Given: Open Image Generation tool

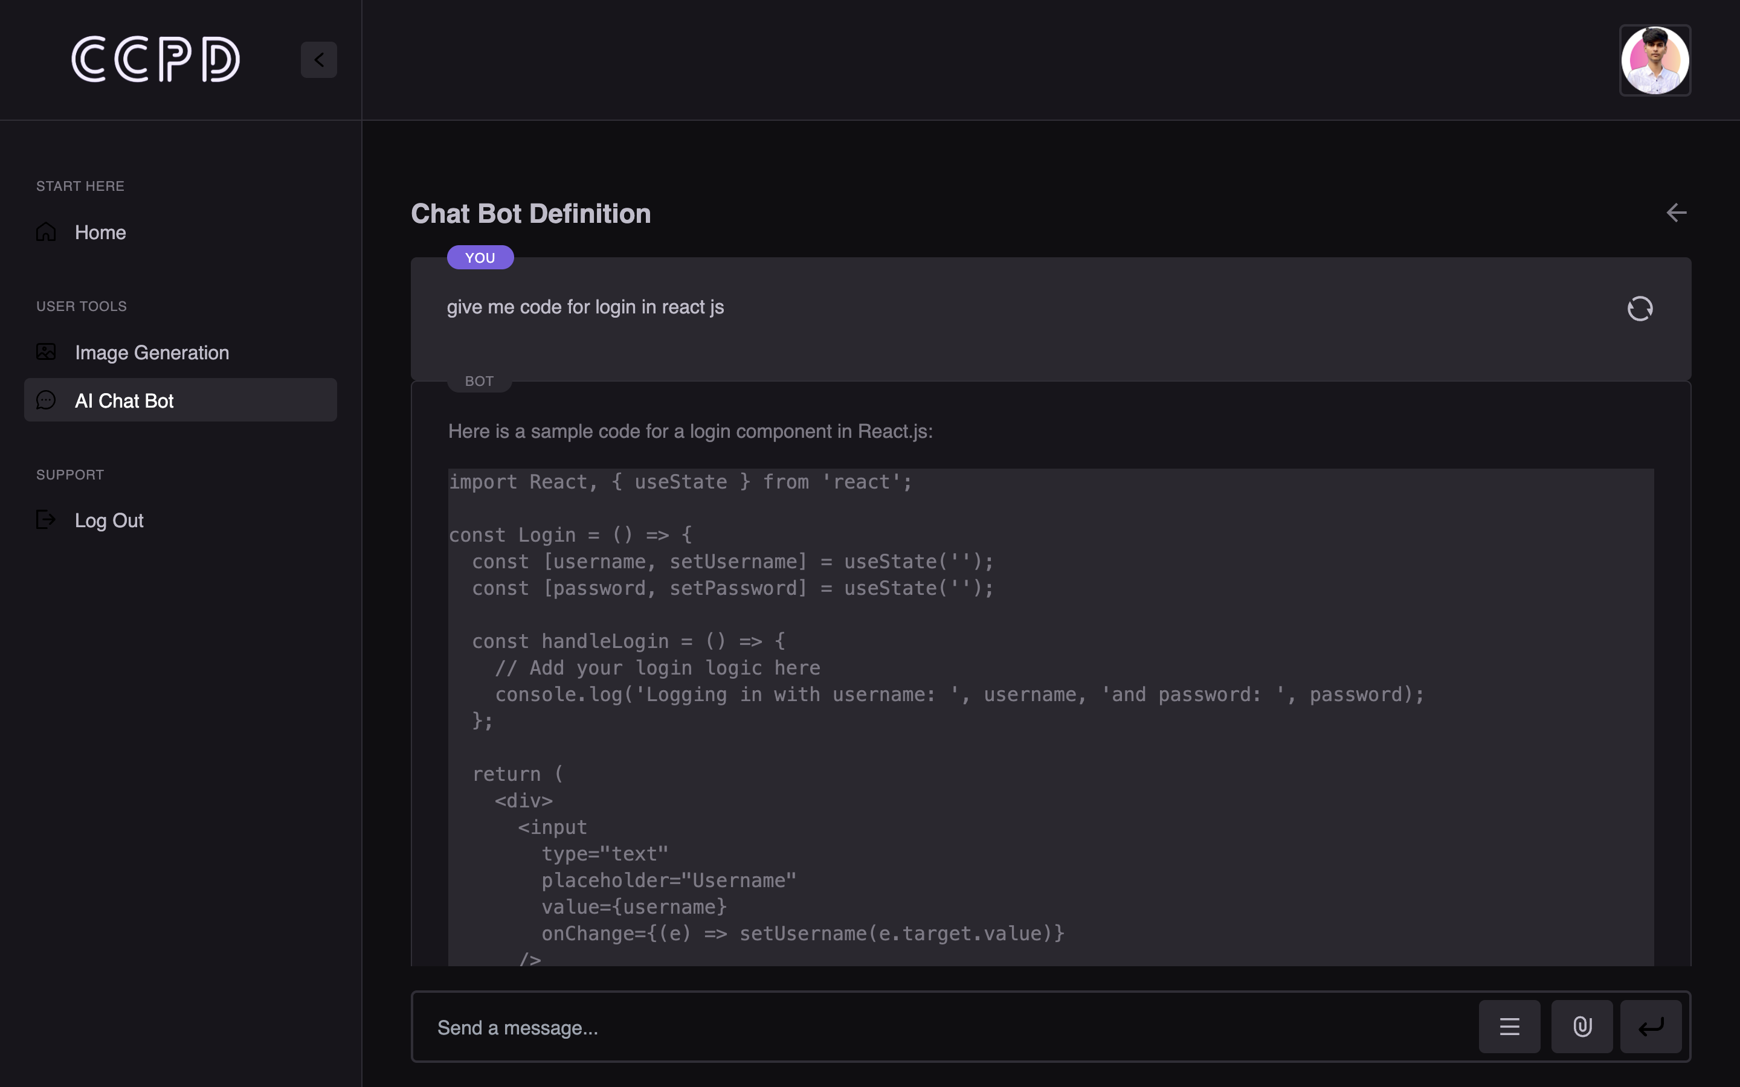Looking at the screenshot, I should 152,352.
